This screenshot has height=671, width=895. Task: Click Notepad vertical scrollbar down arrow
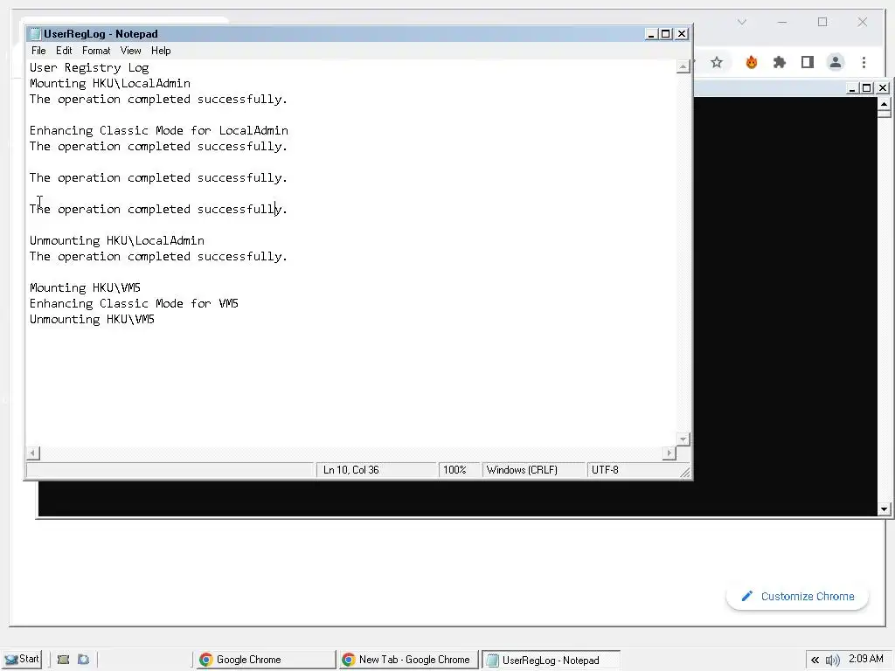pyautogui.click(x=683, y=439)
